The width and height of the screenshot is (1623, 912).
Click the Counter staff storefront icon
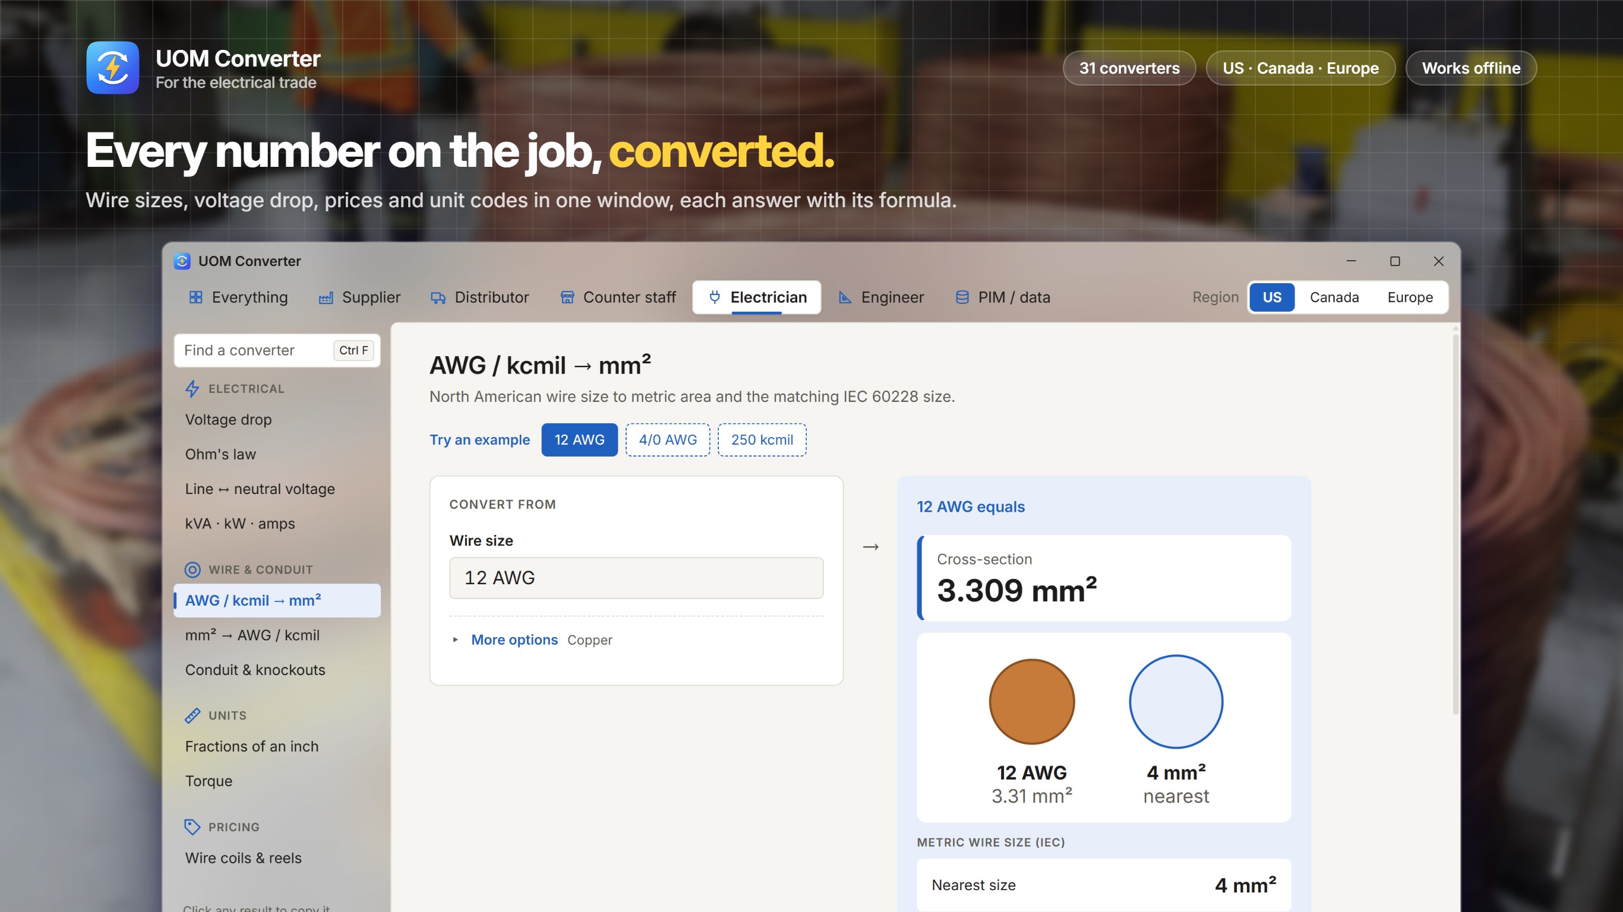pyautogui.click(x=567, y=297)
